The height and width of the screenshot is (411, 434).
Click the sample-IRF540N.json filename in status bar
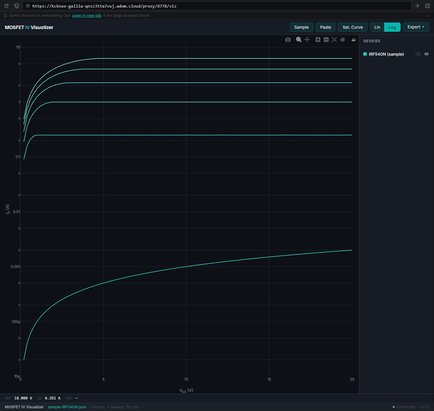tap(67, 407)
